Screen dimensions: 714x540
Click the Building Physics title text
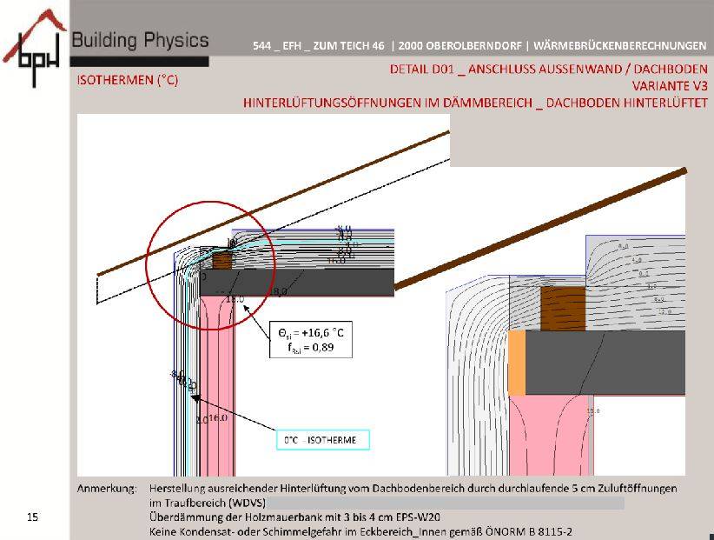tap(140, 40)
